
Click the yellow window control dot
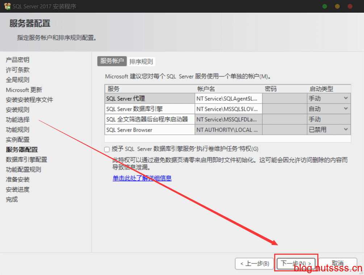coord(337,6)
